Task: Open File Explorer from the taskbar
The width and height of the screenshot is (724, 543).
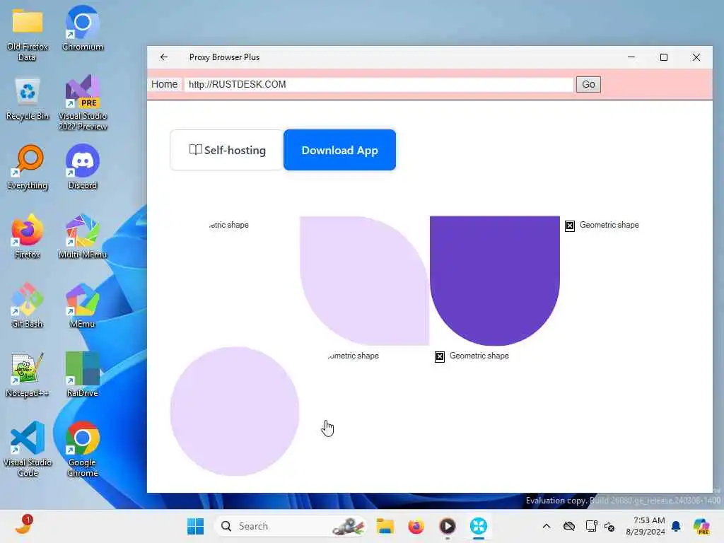Action: pyautogui.click(x=385, y=526)
